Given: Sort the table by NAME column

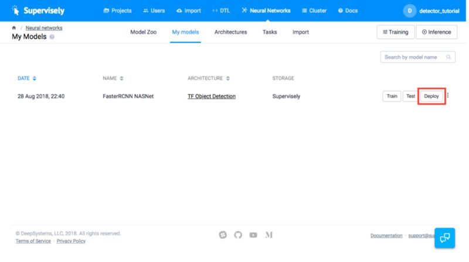Looking at the screenshot, I should (113, 78).
